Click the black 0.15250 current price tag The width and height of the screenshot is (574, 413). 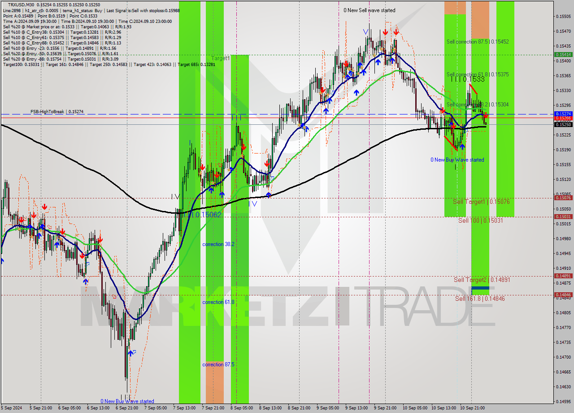(x=563, y=124)
